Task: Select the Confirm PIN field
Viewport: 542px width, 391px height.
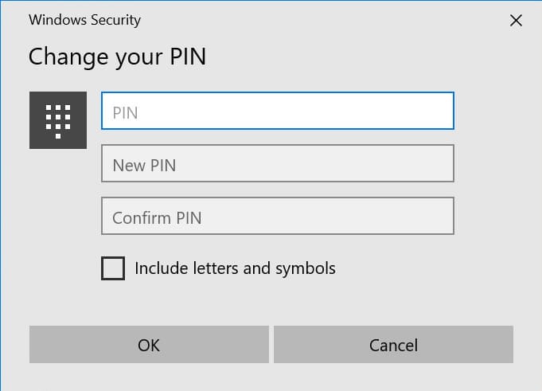Action: [277, 217]
